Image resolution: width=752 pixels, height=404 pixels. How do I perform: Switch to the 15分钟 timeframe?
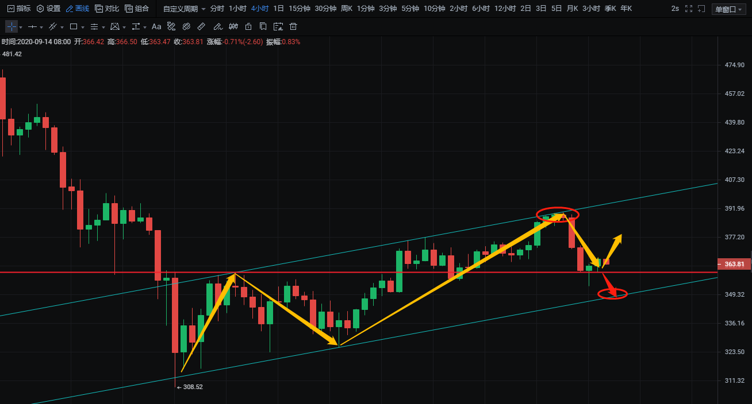tap(299, 9)
